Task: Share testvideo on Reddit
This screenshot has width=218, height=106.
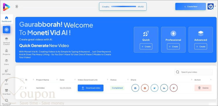Action: [x=145, y=88]
